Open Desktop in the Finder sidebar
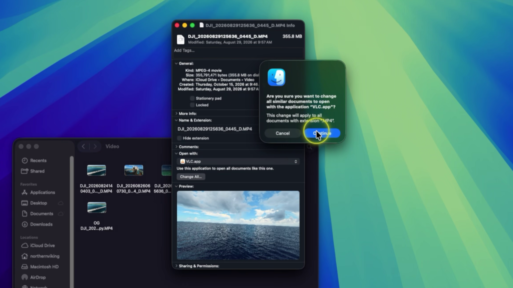 coord(35,203)
